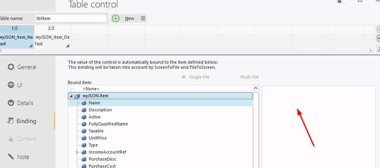Image resolution: width=380 pixels, height=168 pixels.
Task: Click into the Table name input field
Action: (70, 18)
